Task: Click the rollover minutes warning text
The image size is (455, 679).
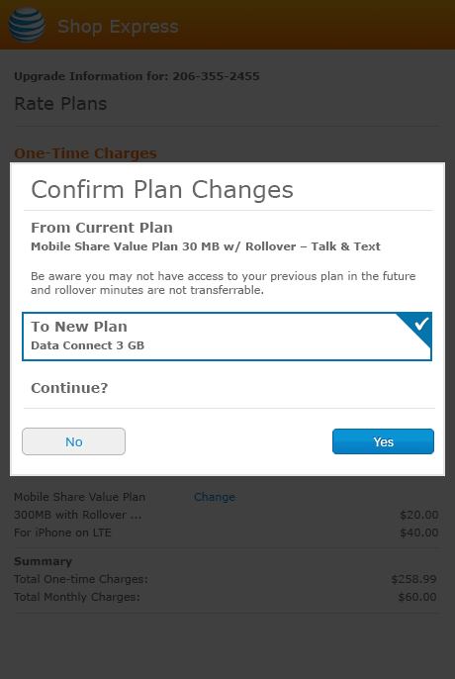Action: [x=223, y=283]
